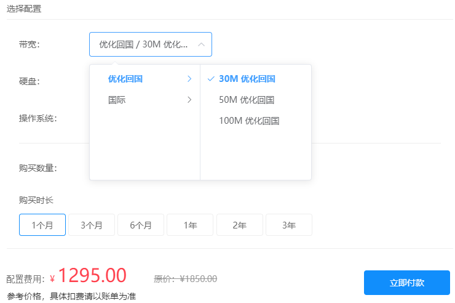Viewport: 455px width, 303px height.
Task: Expand the arrow next to 优化回国
Action: pyautogui.click(x=189, y=79)
